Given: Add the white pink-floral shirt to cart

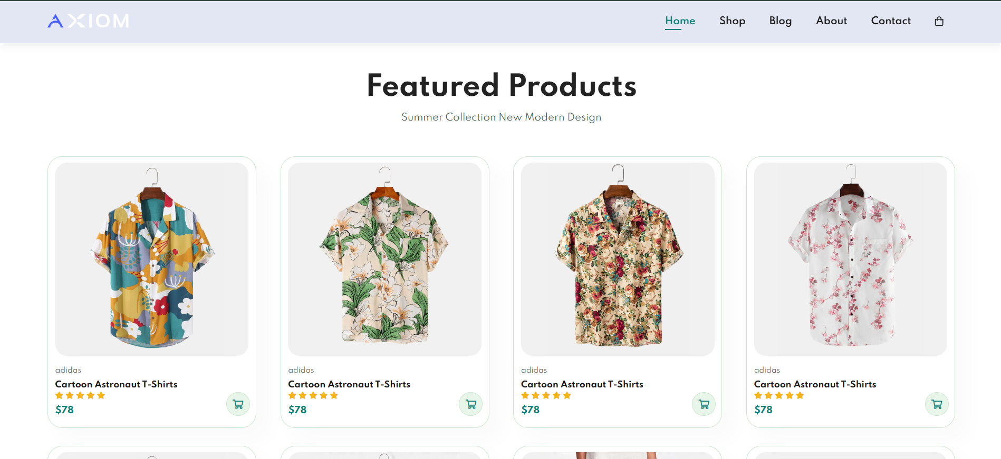Looking at the screenshot, I should tap(937, 404).
